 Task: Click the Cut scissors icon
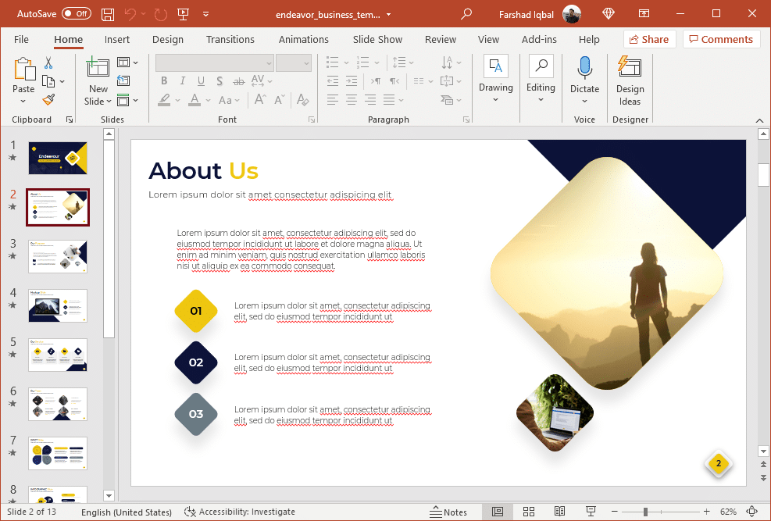[x=48, y=63]
